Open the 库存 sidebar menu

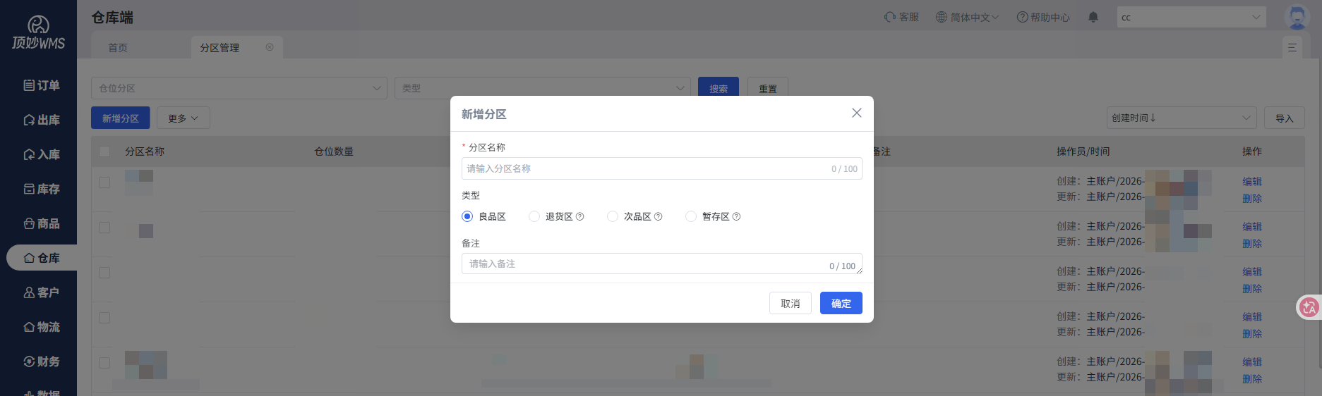pos(41,189)
